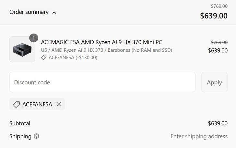The width and height of the screenshot is (236, 148).
Task: Select the ACEMAGIC F5A product title
Action: pyautogui.click(x=101, y=42)
